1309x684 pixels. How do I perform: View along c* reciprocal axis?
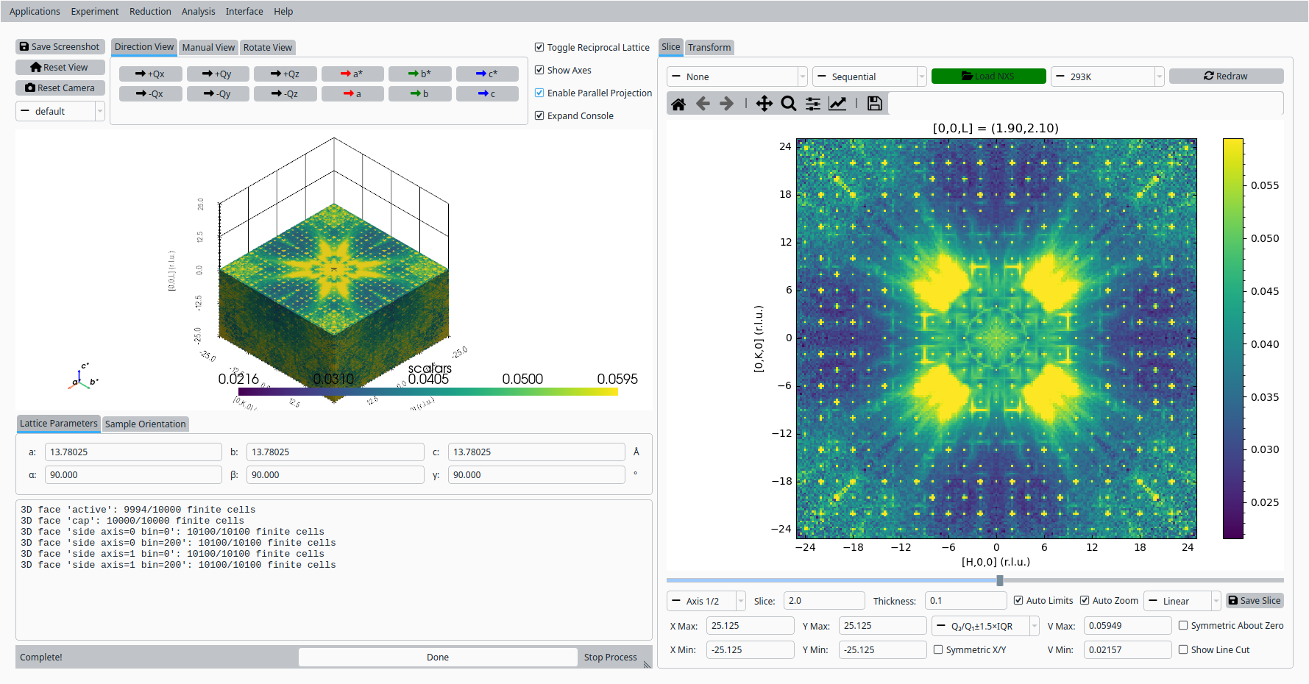(x=487, y=74)
